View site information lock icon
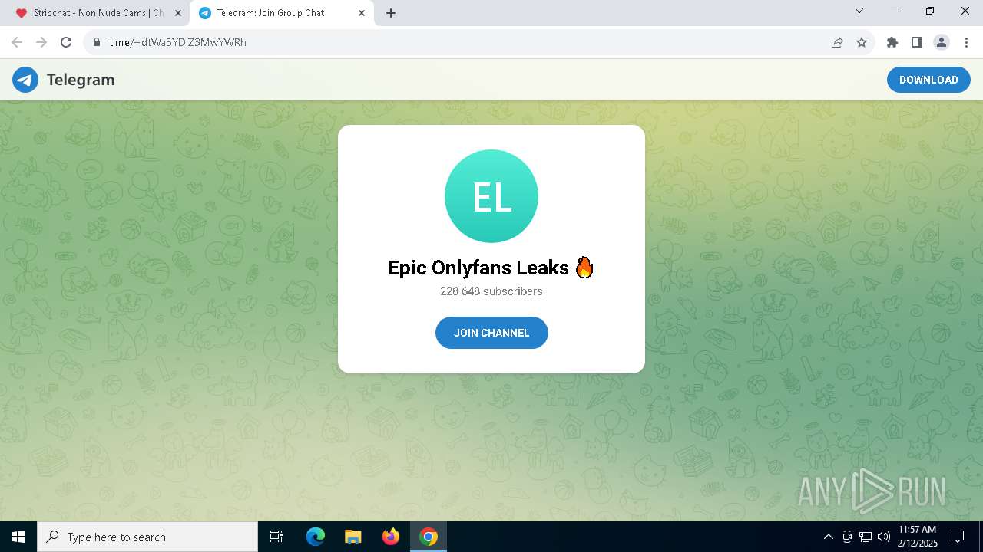This screenshot has height=552, width=983. tap(97, 42)
